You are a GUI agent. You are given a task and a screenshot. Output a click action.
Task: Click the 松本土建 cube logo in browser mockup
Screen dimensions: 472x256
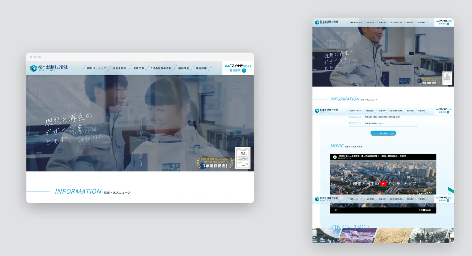click(x=33, y=68)
